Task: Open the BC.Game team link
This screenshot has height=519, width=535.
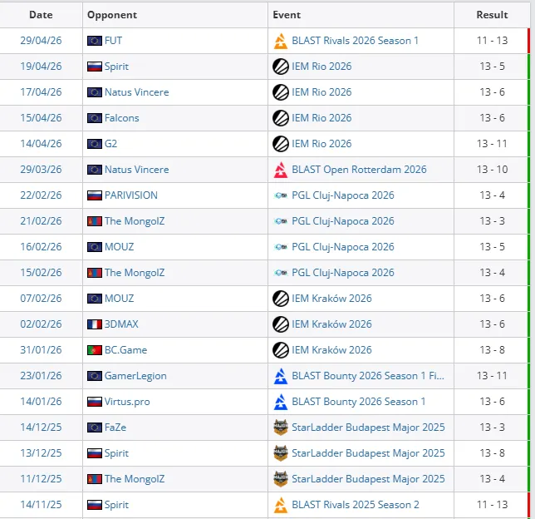Action: [x=125, y=350]
